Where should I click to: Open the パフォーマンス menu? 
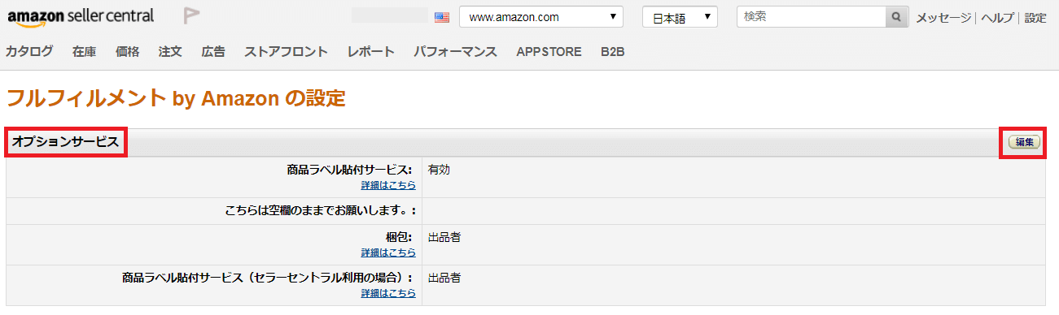pos(455,52)
